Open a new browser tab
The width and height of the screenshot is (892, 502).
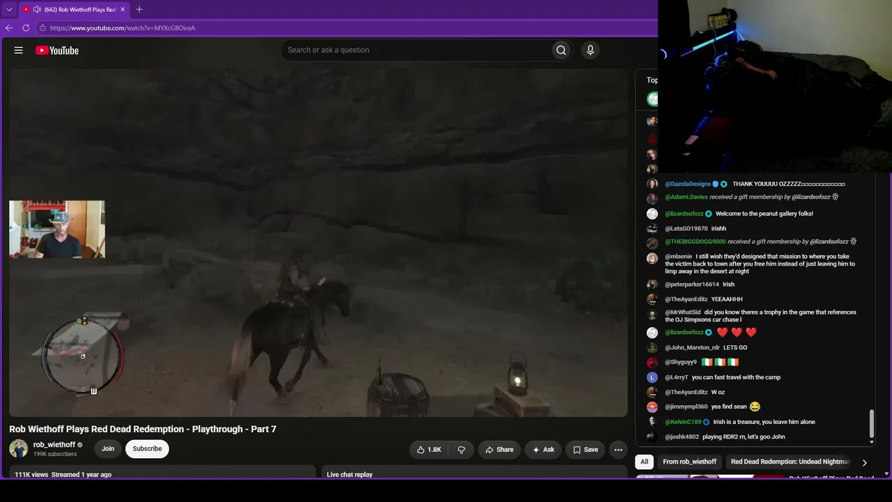click(139, 9)
